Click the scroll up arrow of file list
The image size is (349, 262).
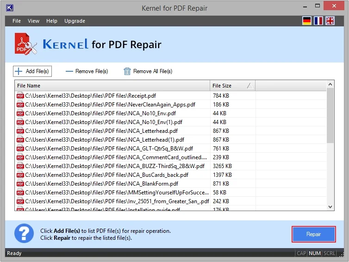click(x=330, y=84)
